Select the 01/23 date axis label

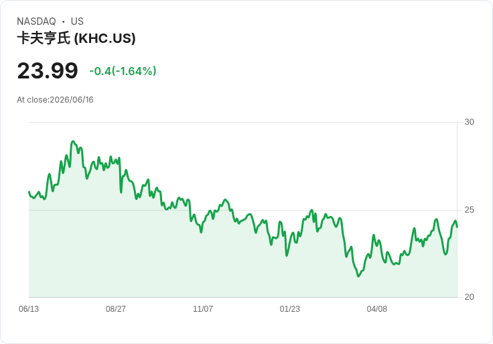(289, 308)
